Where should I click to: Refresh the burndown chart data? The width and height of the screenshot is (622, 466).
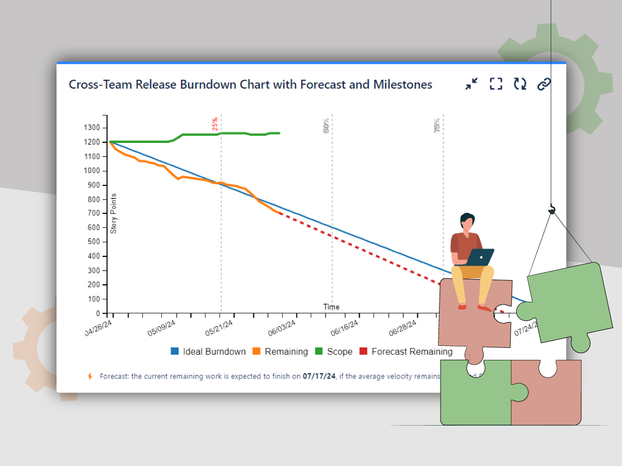[x=520, y=84]
